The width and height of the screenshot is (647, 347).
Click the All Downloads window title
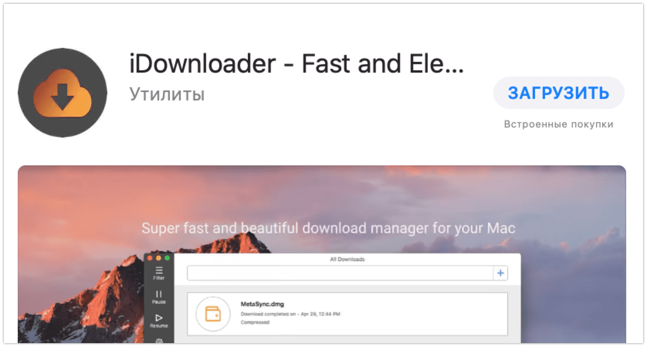tap(347, 259)
